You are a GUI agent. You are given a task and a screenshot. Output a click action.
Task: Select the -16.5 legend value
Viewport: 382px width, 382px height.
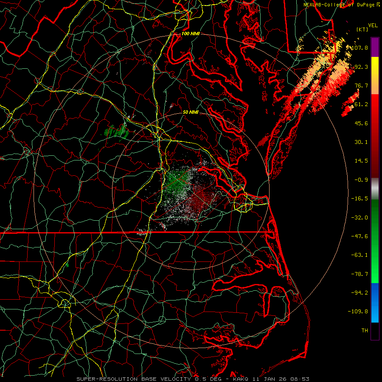pos(360,199)
